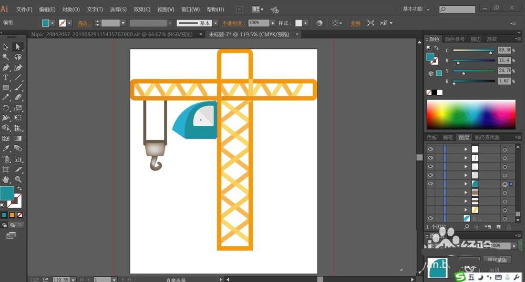
Task: Click the 变换 link
Action: pyautogui.click(x=355, y=23)
